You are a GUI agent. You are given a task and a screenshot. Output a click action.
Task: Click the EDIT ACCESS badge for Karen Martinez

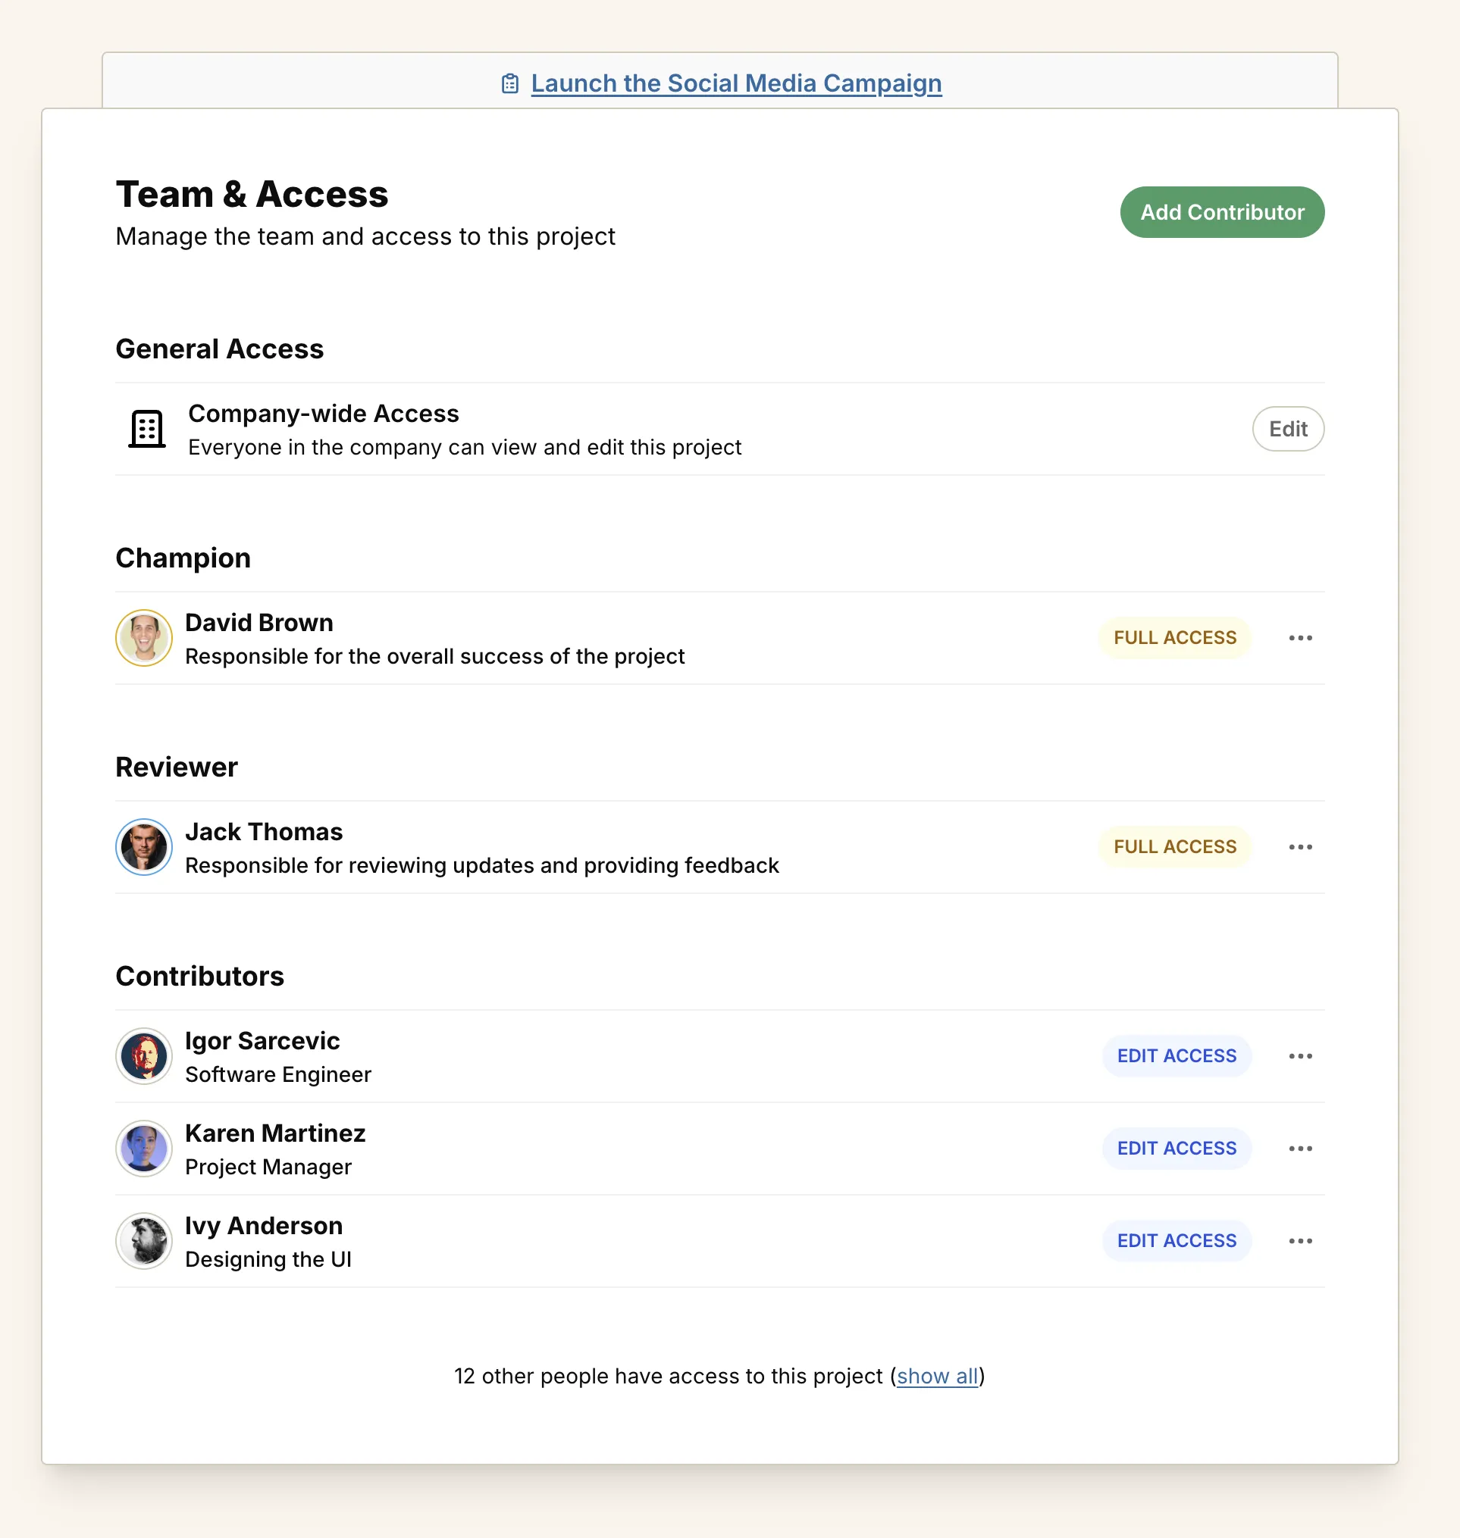[1176, 1149]
